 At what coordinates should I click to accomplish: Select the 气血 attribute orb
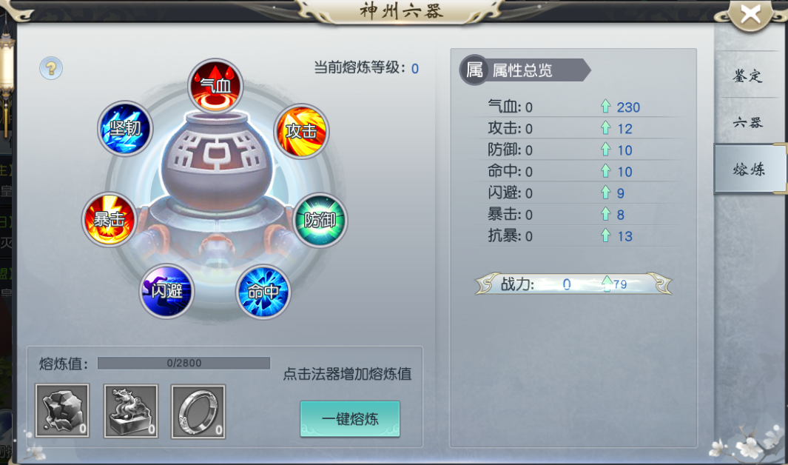215,86
